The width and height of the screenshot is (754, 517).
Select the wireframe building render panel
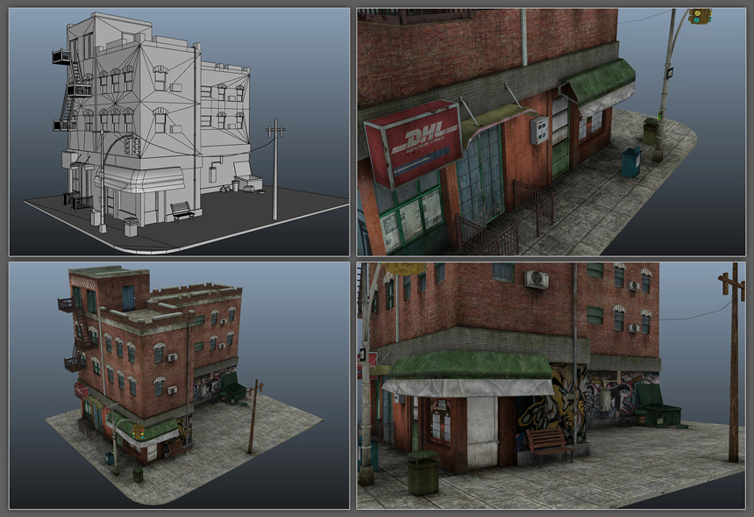[x=179, y=132]
